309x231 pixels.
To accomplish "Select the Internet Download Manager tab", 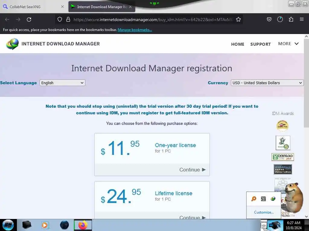I will click(x=102, y=7).
